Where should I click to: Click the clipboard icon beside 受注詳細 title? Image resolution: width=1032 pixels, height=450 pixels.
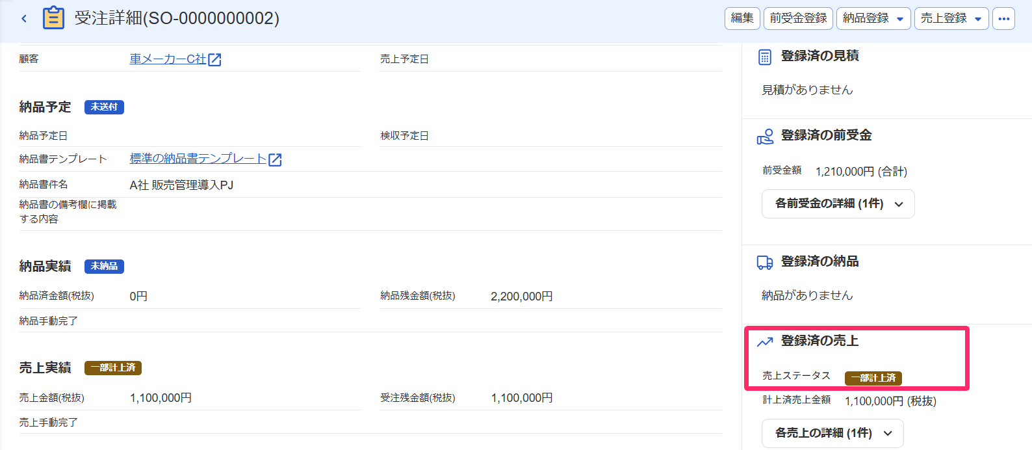pyautogui.click(x=53, y=18)
